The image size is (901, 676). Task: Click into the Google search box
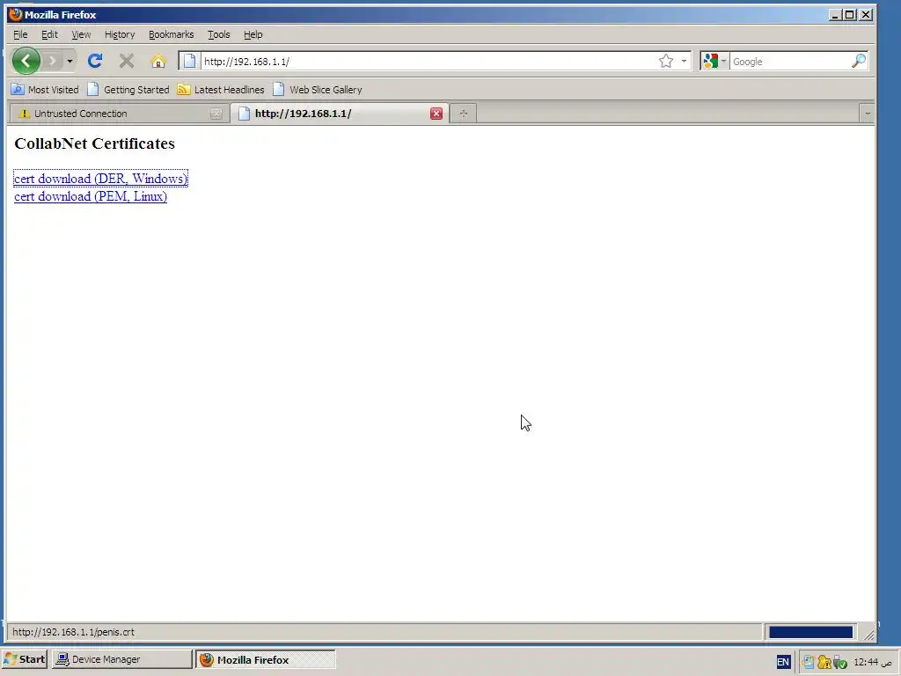[790, 62]
